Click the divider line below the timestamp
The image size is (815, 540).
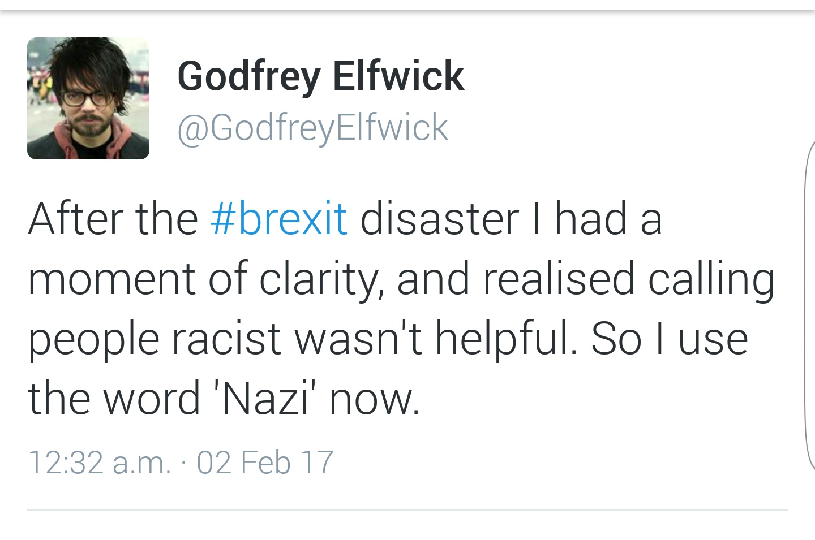[407, 509]
